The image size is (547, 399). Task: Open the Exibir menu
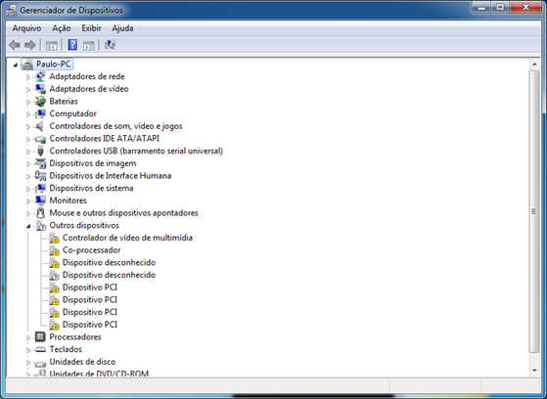click(x=91, y=28)
